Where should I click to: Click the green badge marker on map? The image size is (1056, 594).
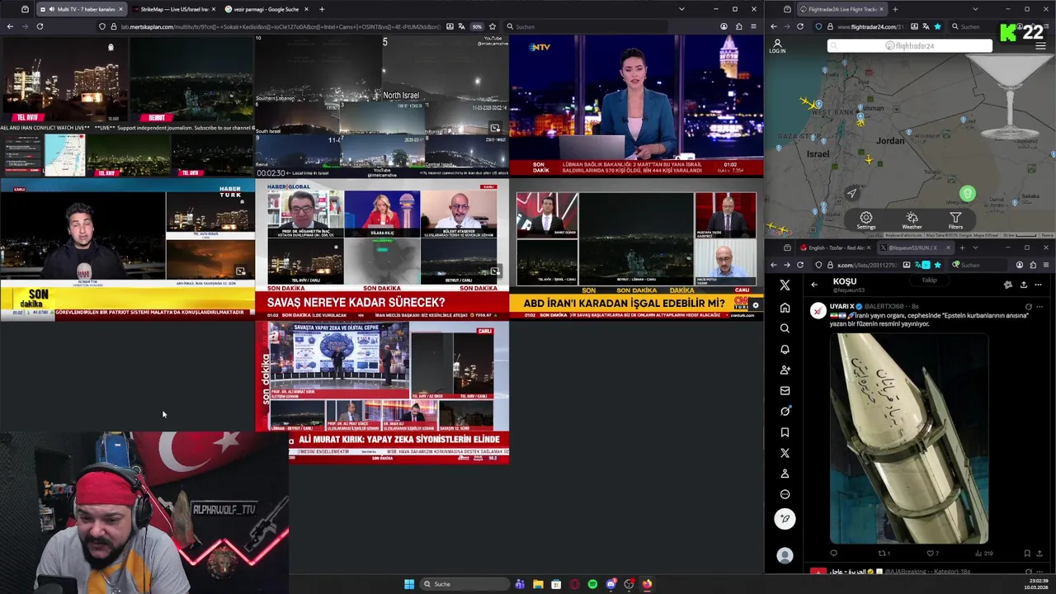click(968, 194)
